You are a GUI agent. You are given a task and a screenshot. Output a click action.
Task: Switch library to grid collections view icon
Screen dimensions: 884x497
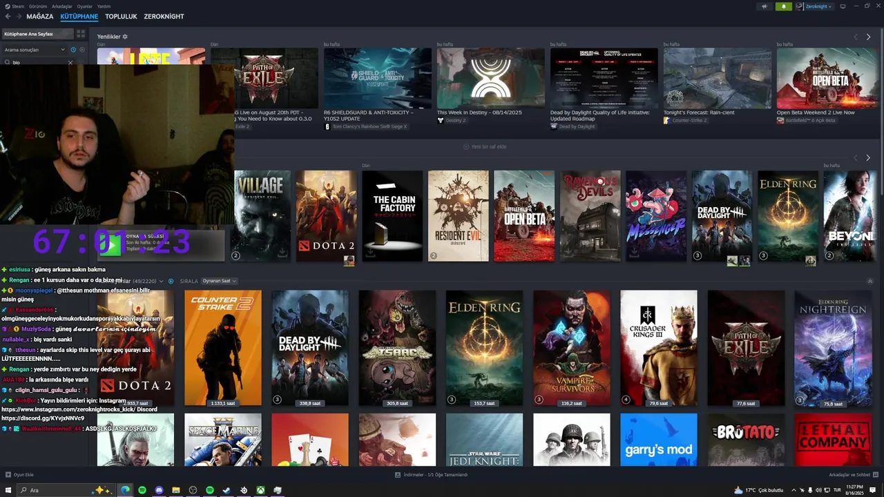pyautogui.click(x=81, y=34)
